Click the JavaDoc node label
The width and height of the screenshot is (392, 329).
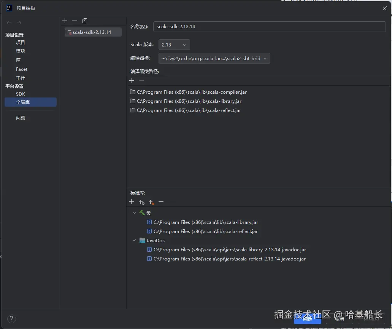[x=156, y=240]
